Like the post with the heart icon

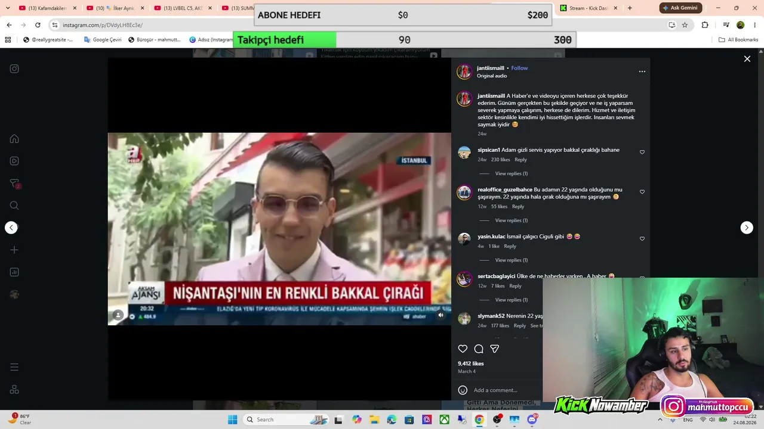click(463, 349)
